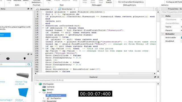
Task: Expand the SurfaceGui node
Action: 44,98
